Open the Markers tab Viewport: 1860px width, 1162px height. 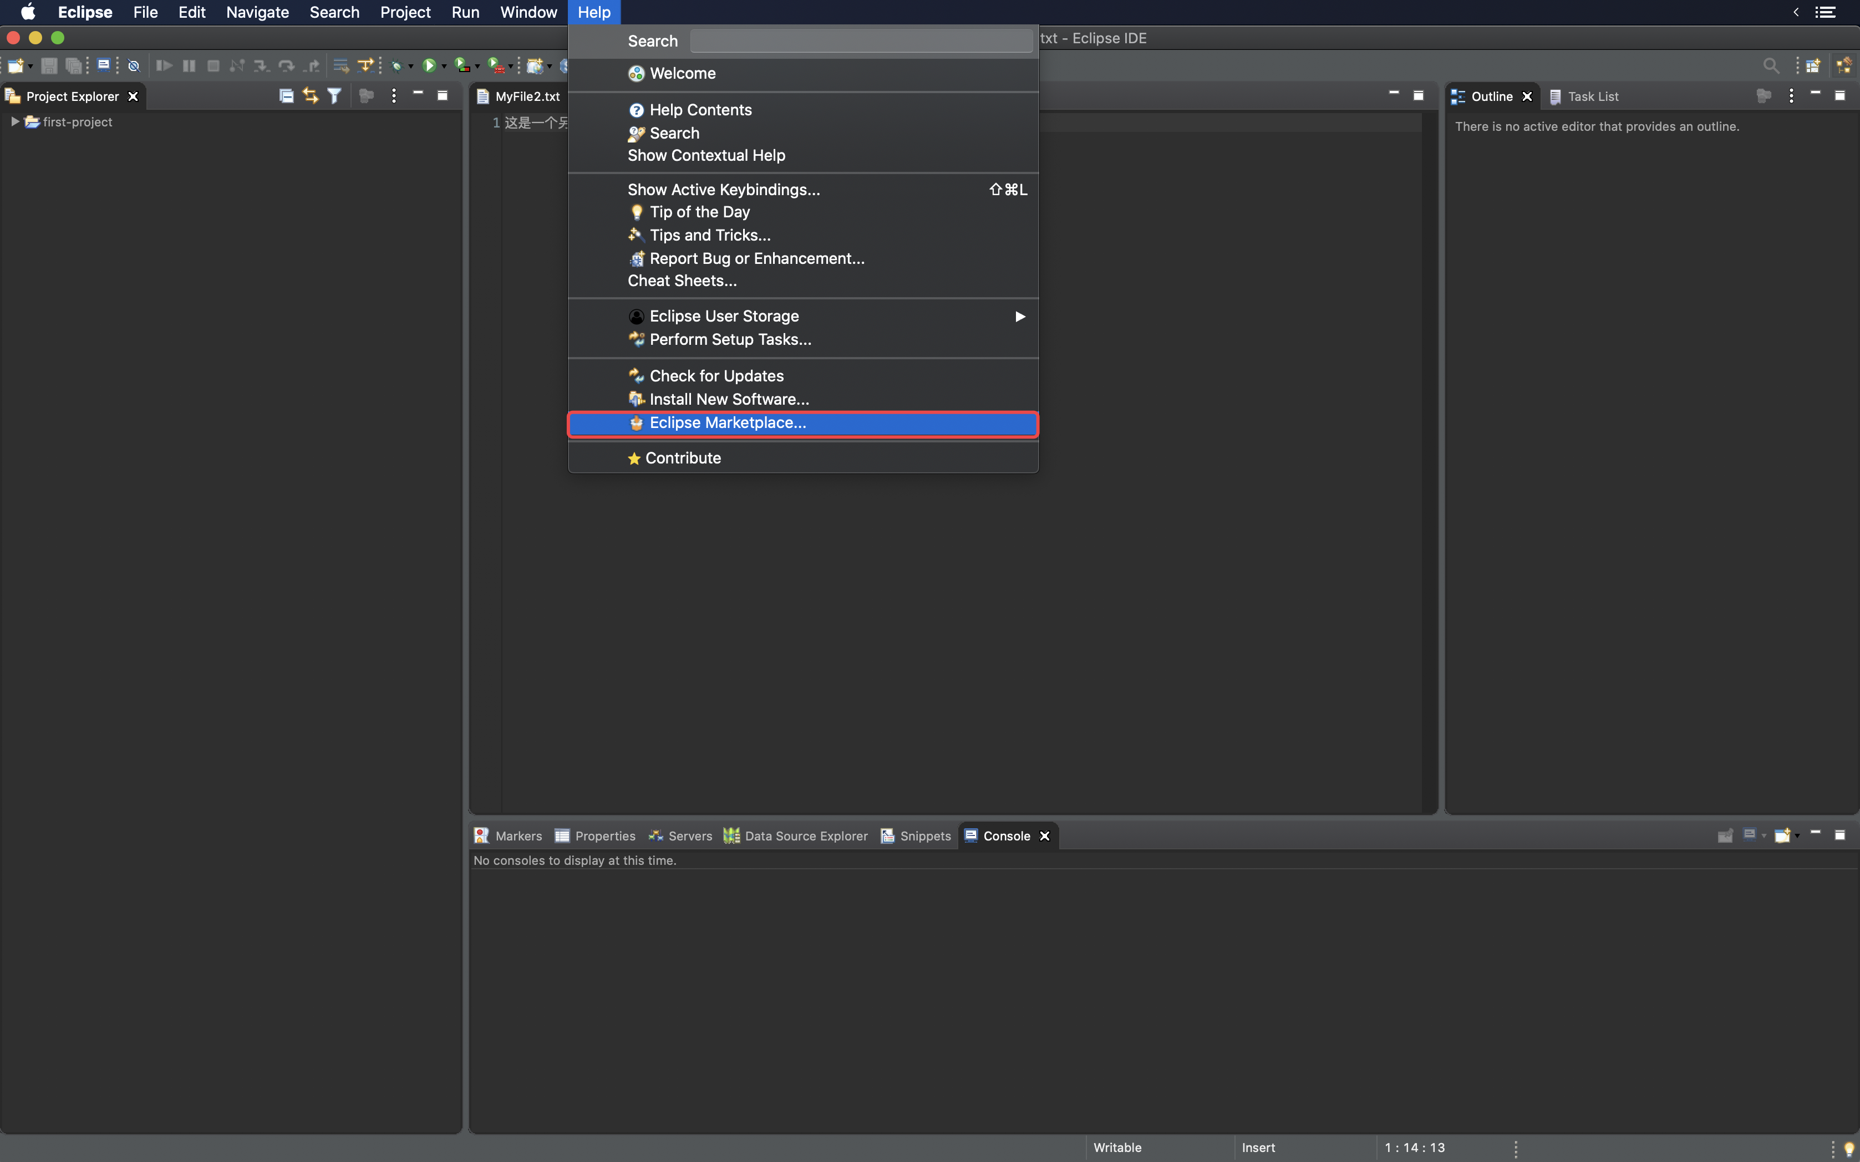click(x=508, y=835)
